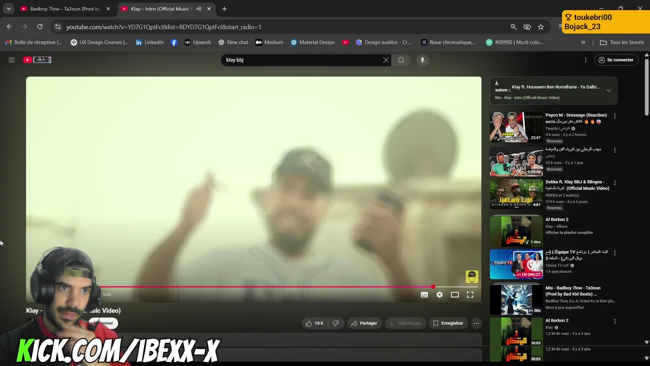This screenshot has width=650, height=366.
Task: Open the L'Équipe TV EN DIRECT thumbnail
Action: (516, 264)
